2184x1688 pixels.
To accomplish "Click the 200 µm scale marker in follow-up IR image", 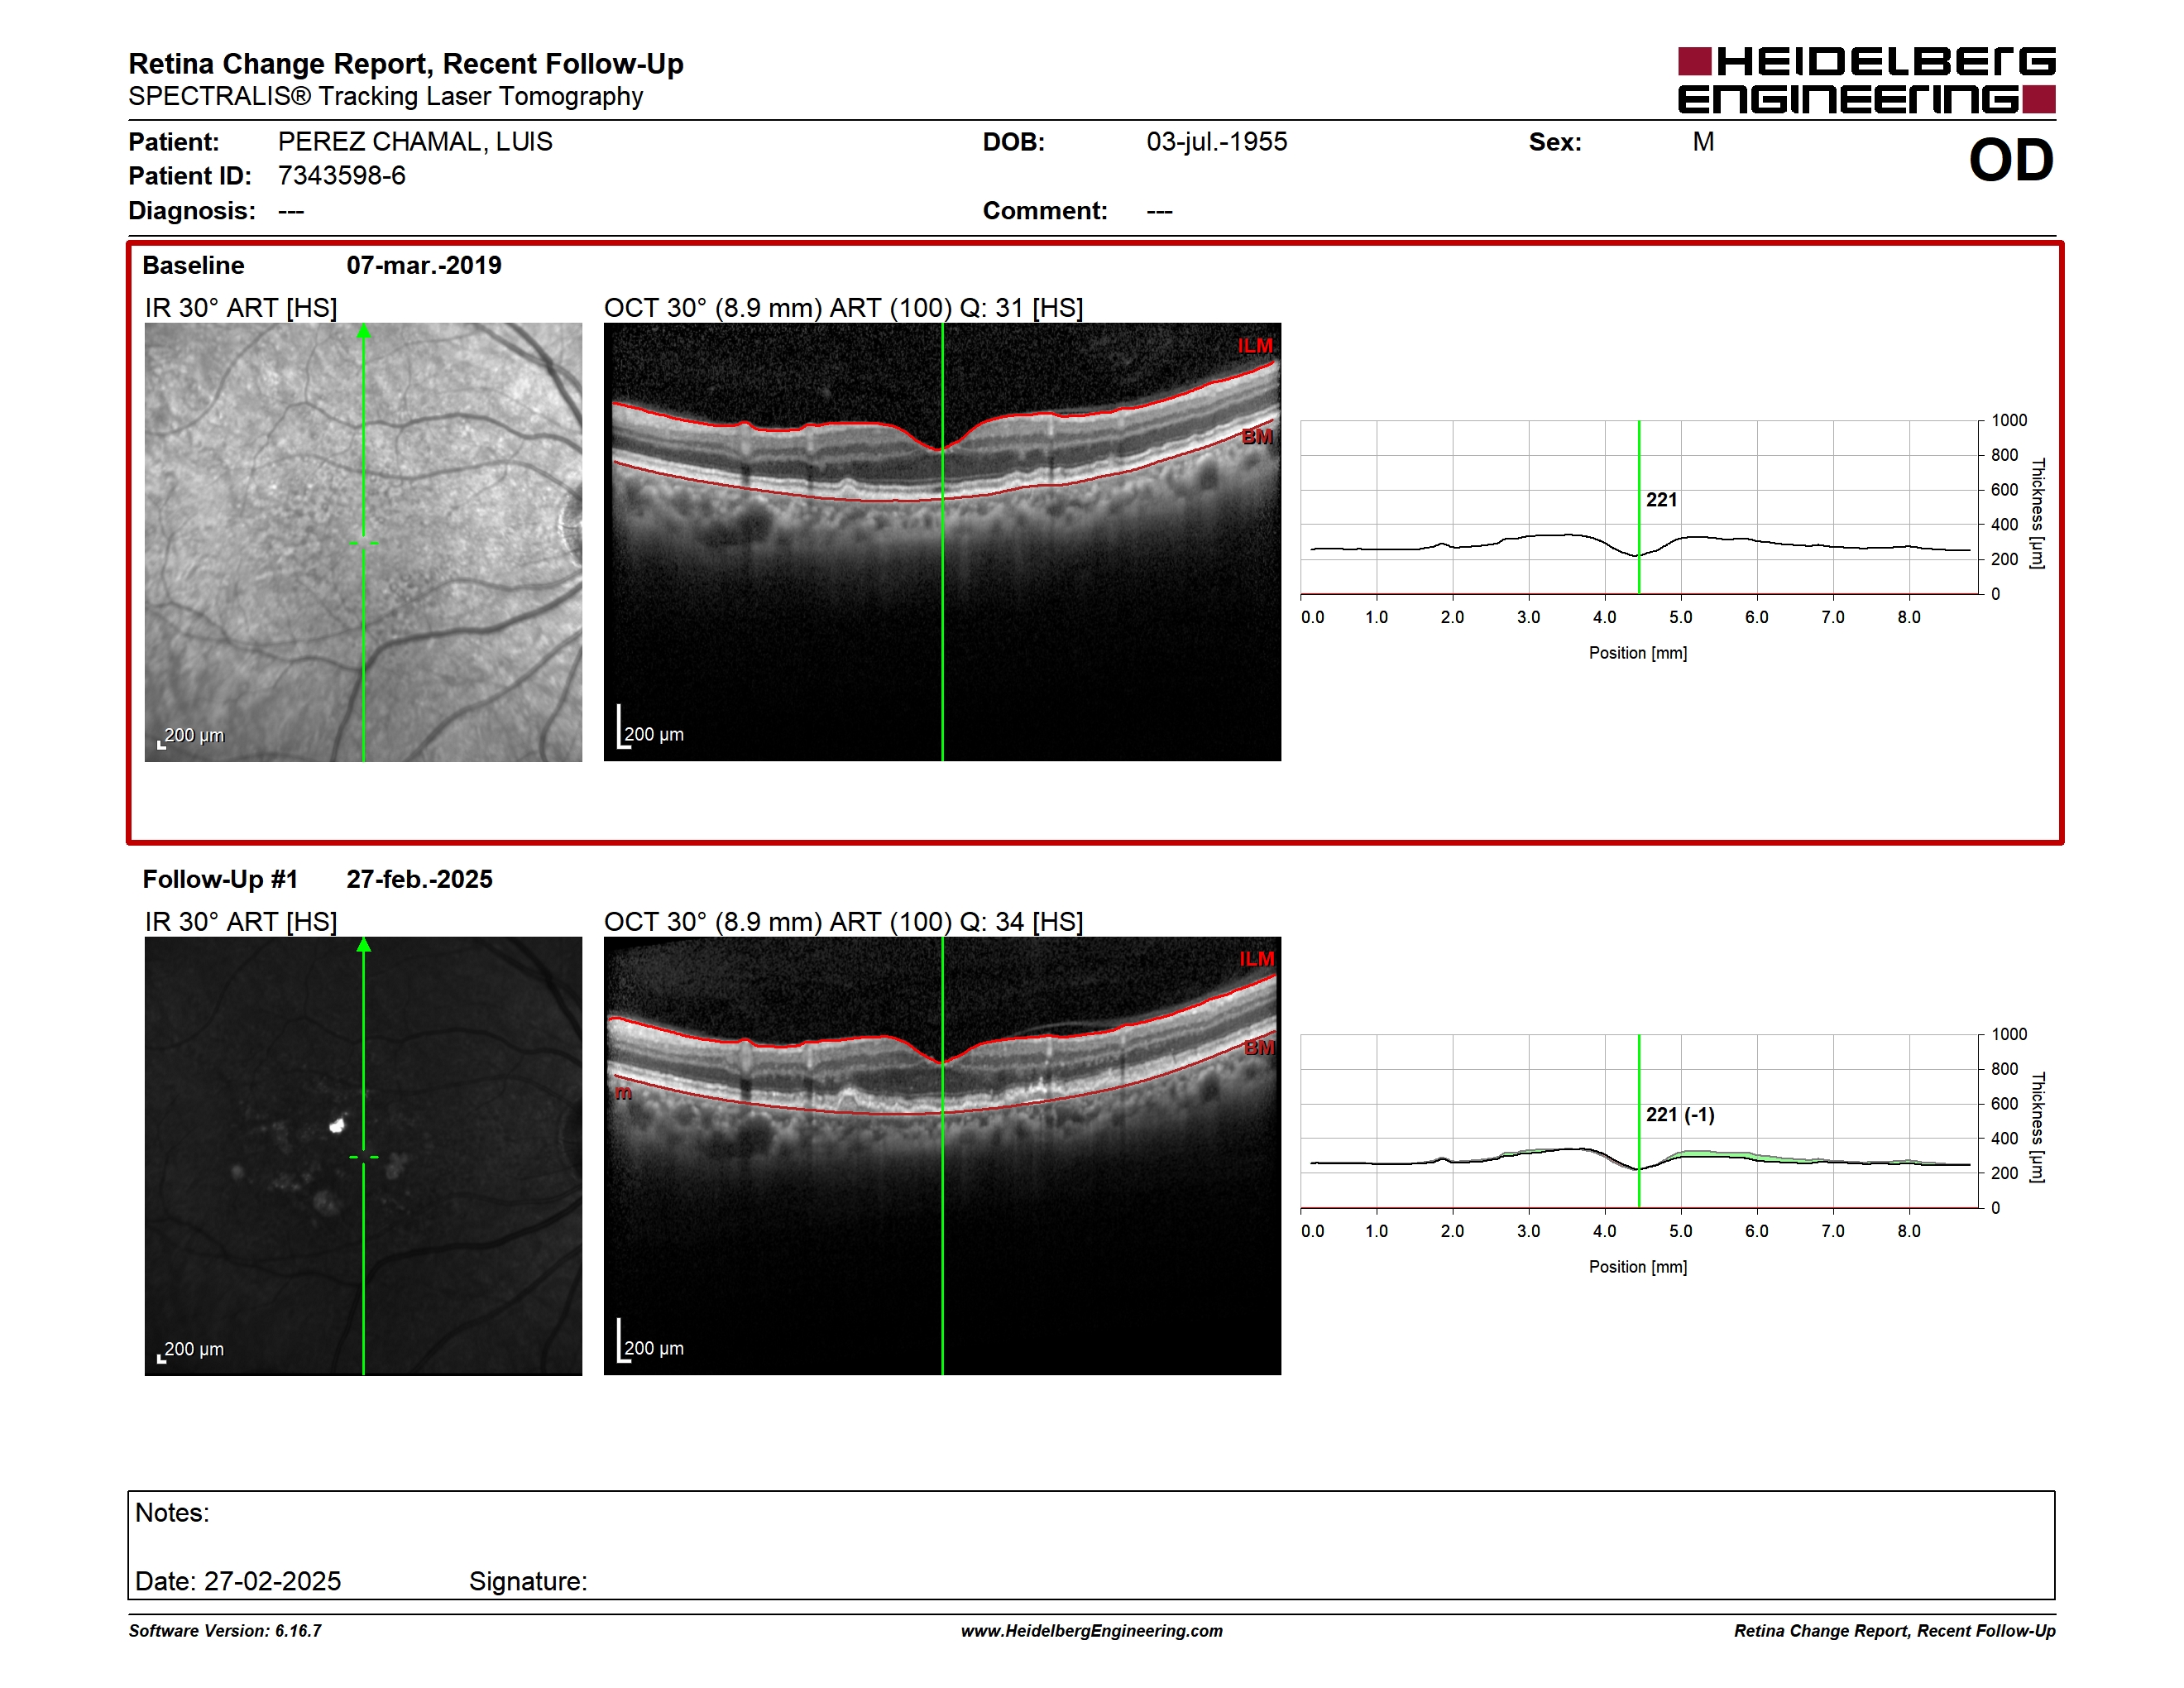I will (x=191, y=1350).
